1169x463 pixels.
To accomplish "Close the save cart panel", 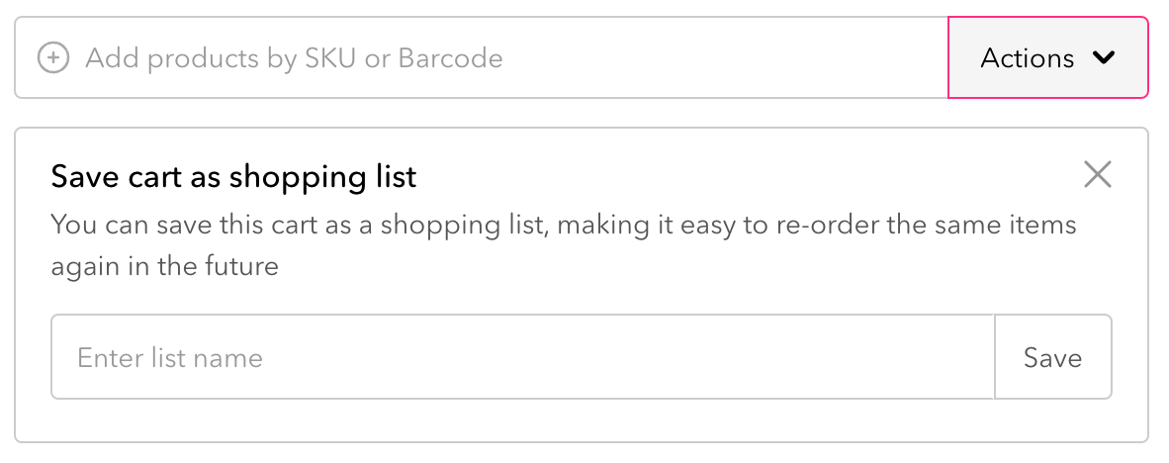I will click(x=1097, y=176).
